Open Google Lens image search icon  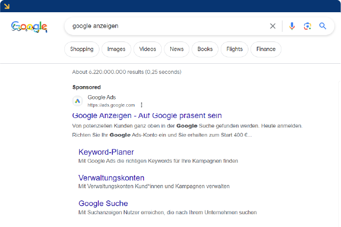point(307,26)
